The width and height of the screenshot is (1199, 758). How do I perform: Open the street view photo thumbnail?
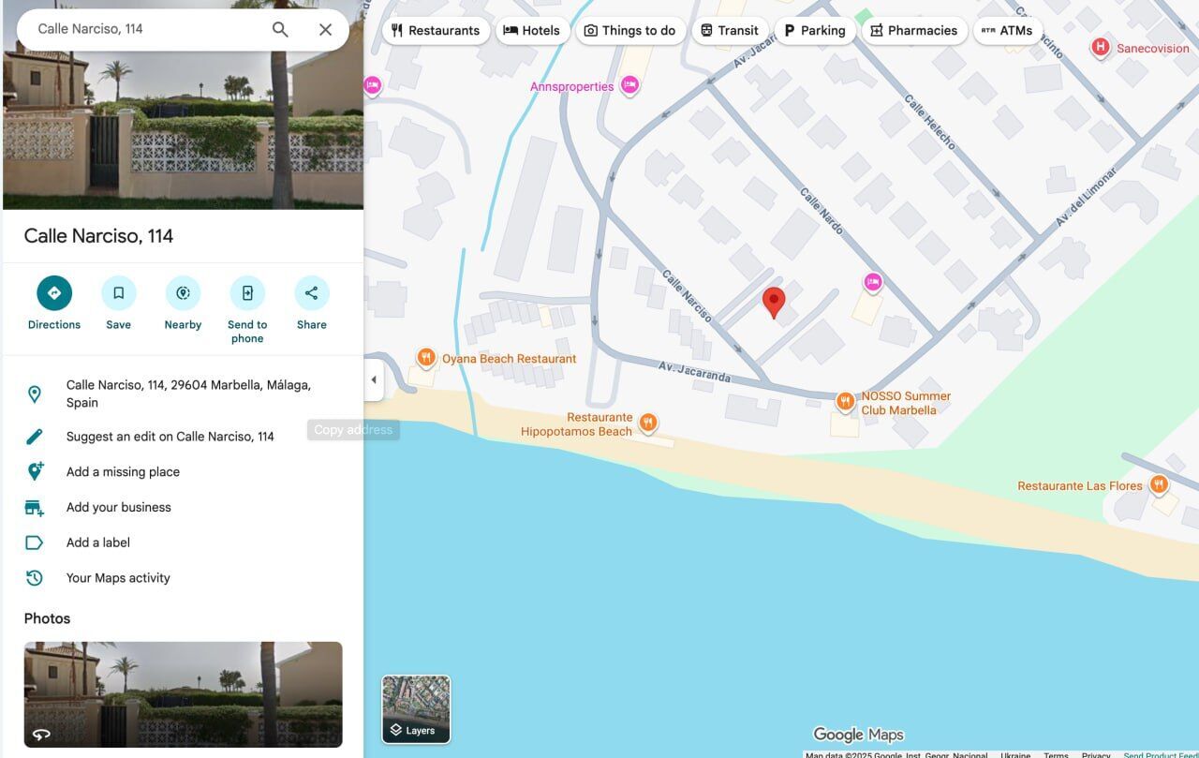pos(184,694)
